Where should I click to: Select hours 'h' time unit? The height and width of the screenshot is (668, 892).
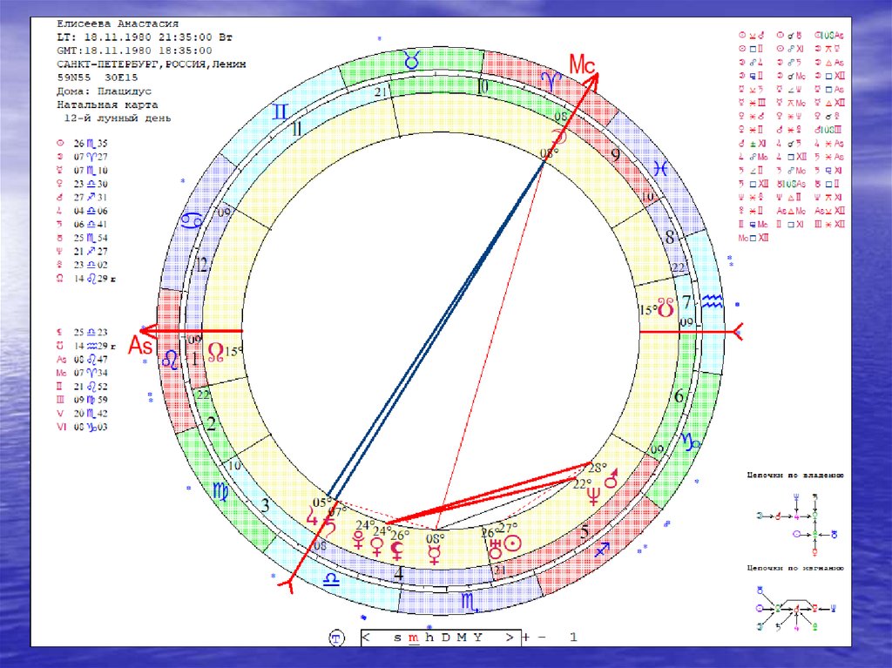point(429,638)
